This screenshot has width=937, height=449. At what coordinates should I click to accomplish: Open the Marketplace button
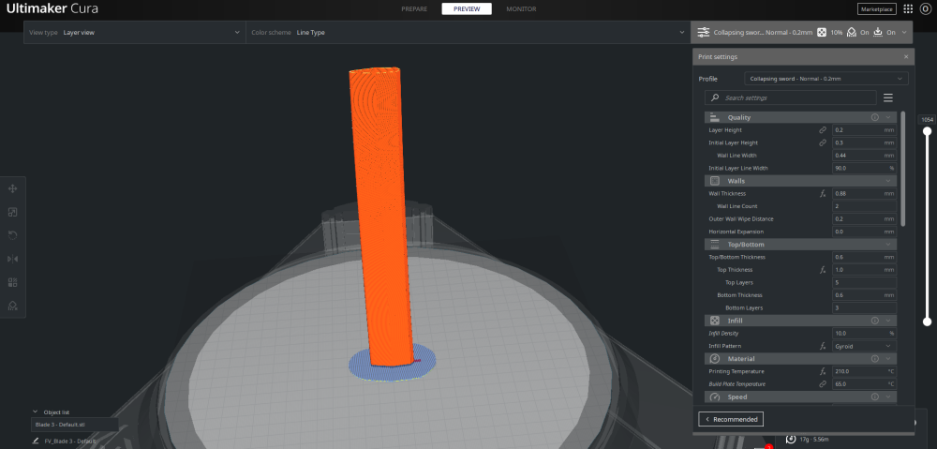pos(877,9)
